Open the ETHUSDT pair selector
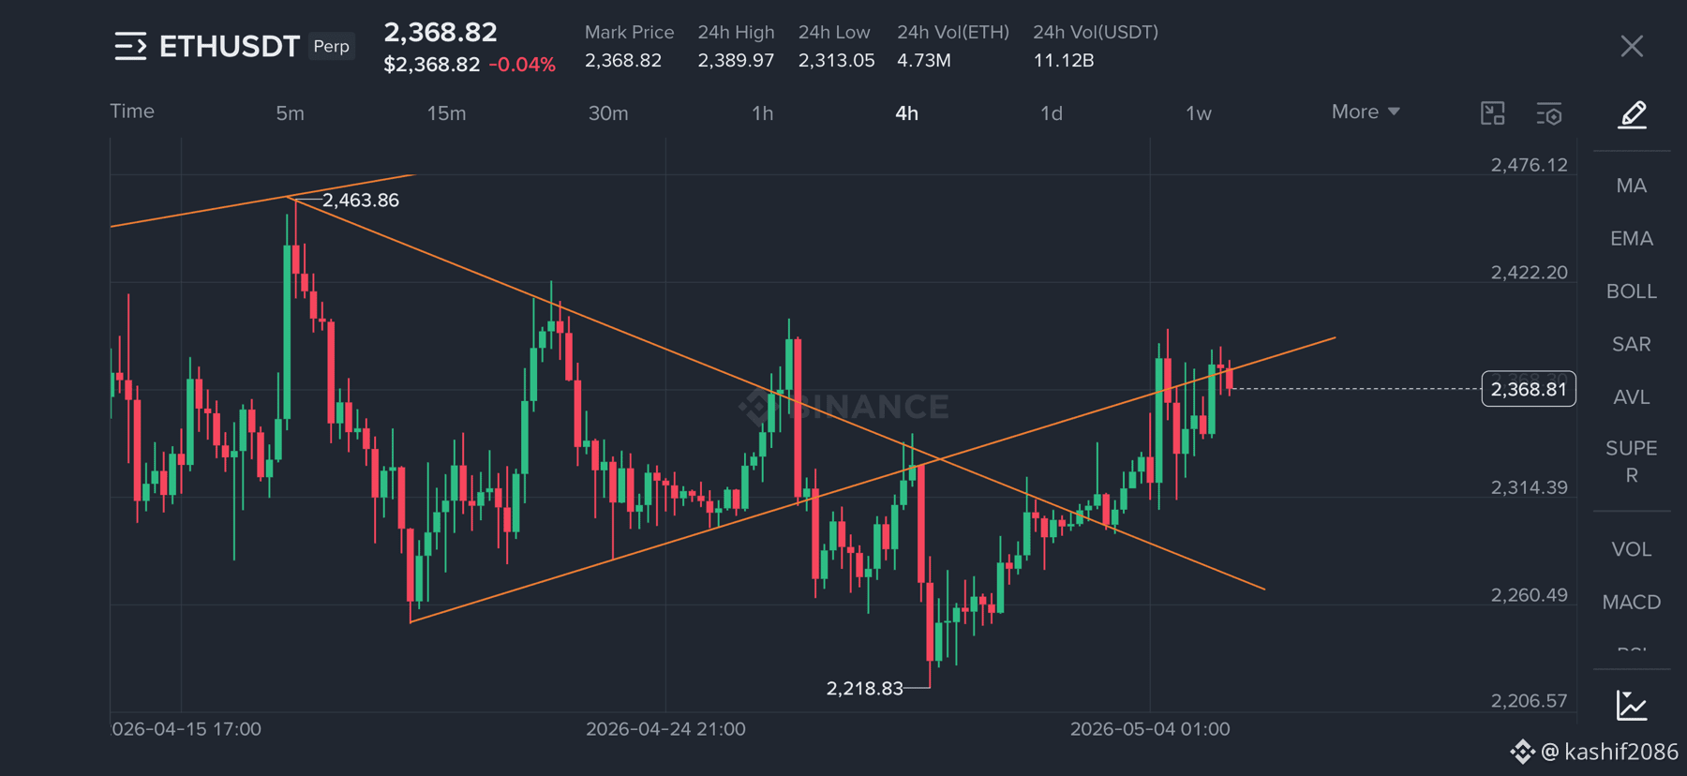This screenshot has height=776, width=1687. (230, 46)
